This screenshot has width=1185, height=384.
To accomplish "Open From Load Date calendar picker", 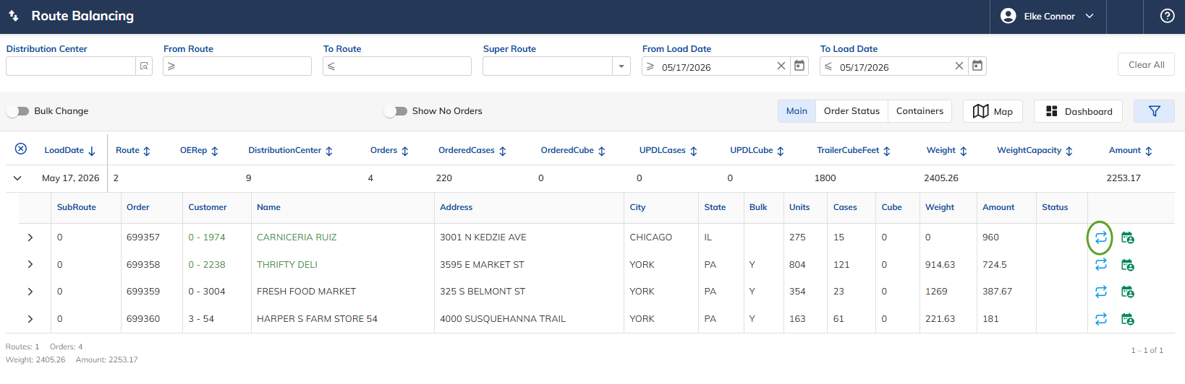I will tap(799, 66).
